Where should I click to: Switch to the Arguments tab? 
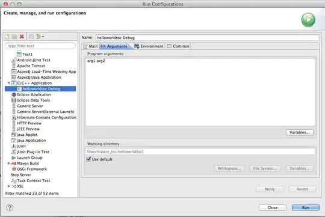114,46
